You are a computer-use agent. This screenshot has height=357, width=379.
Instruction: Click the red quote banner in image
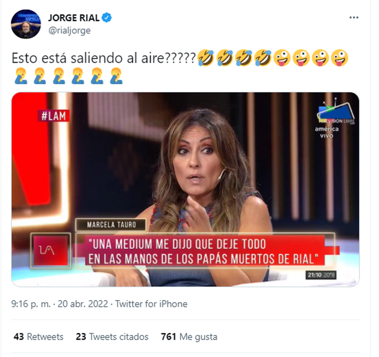coord(205,251)
